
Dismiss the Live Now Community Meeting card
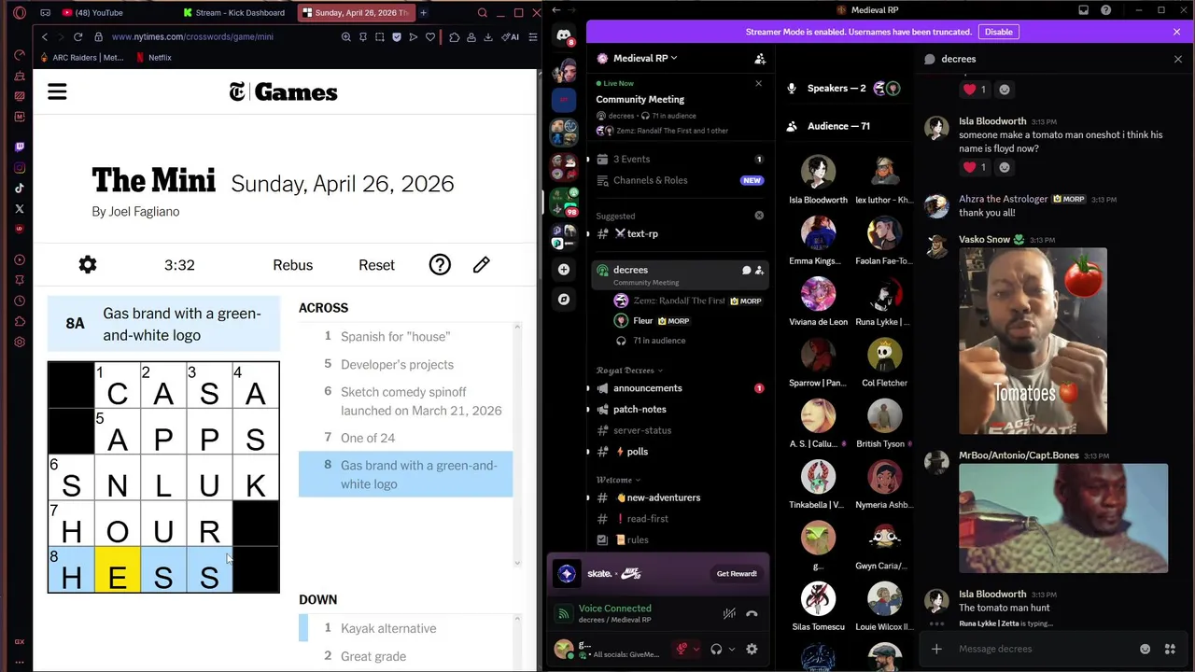click(758, 83)
